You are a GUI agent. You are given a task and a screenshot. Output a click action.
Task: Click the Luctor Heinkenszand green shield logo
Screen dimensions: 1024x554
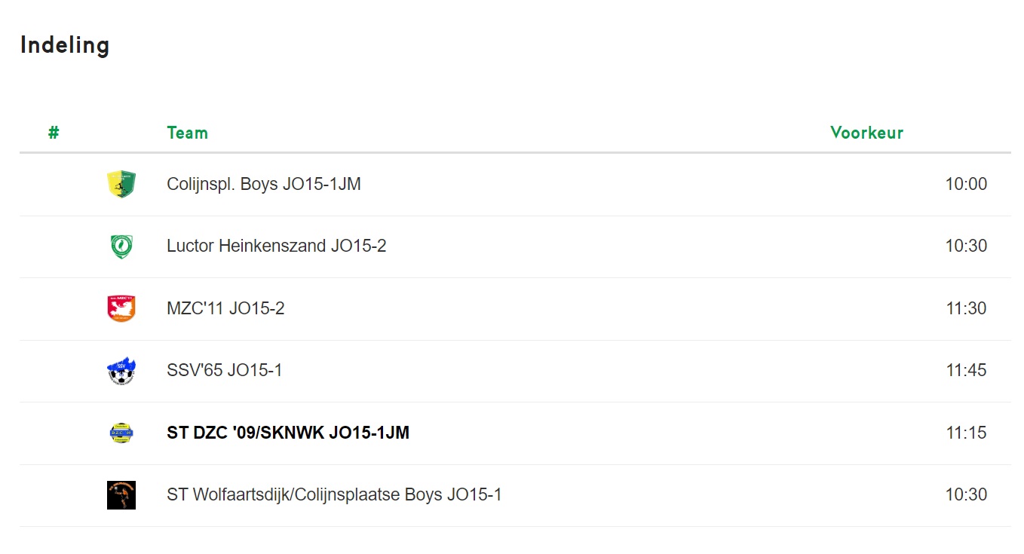(121, 246)
